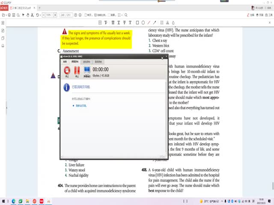Switch to the oCam game recording tab
Viewport: 274px width, 205px height.
click(86, 61)
